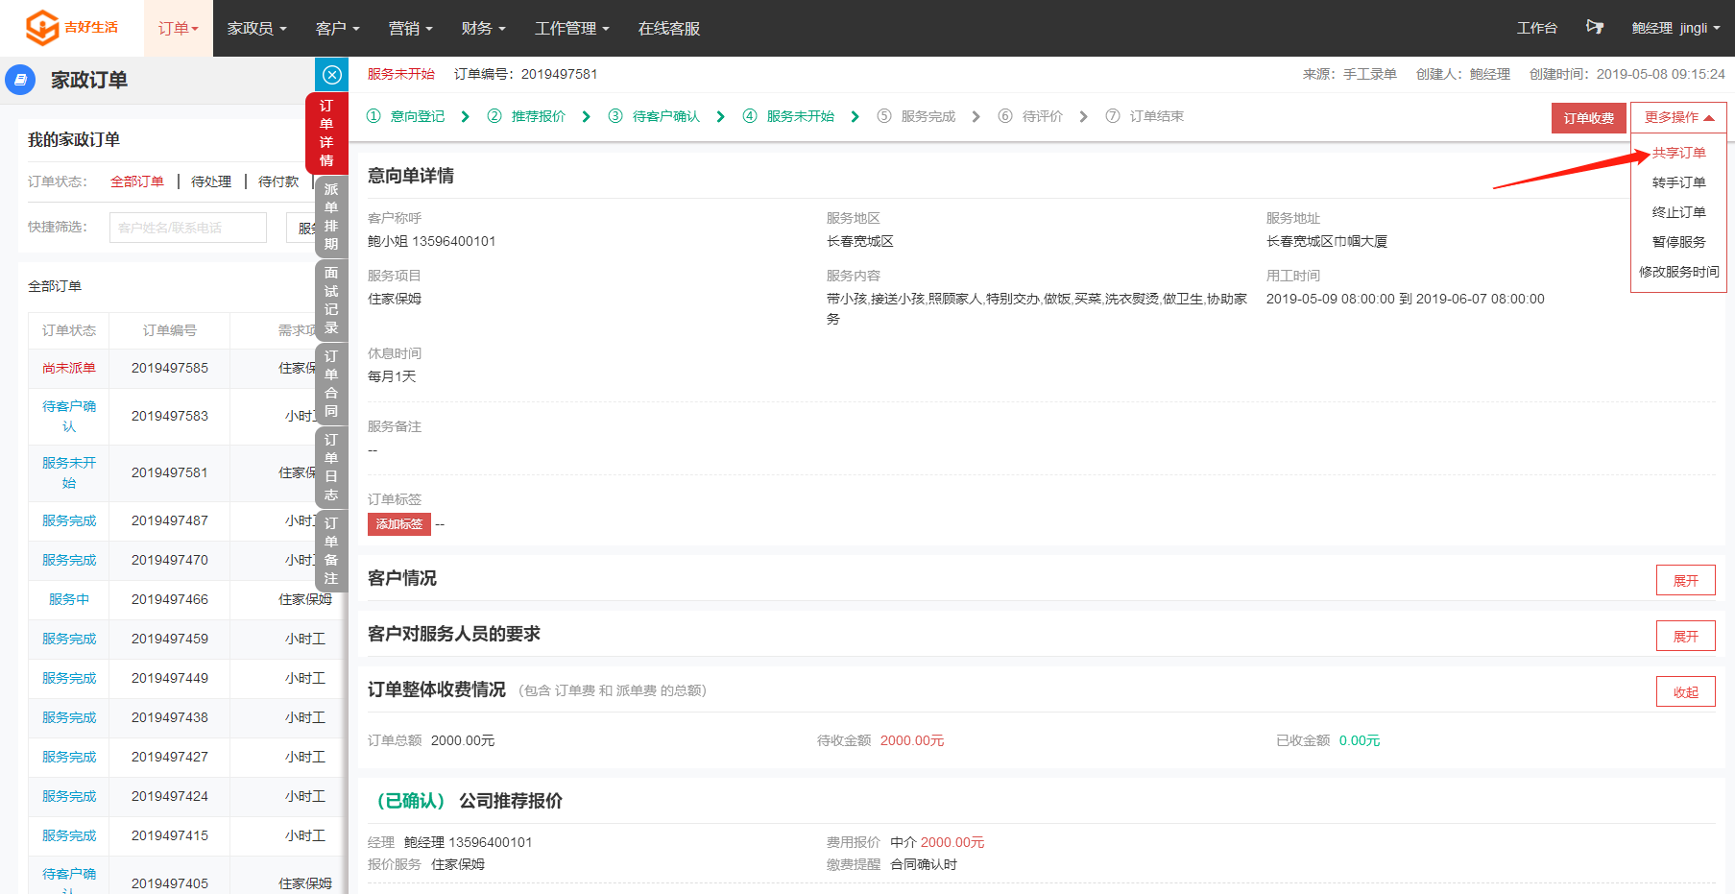Expand the 客户情况 section
Viewport: 1735px width, 894px height.
tap(1686, 581)
